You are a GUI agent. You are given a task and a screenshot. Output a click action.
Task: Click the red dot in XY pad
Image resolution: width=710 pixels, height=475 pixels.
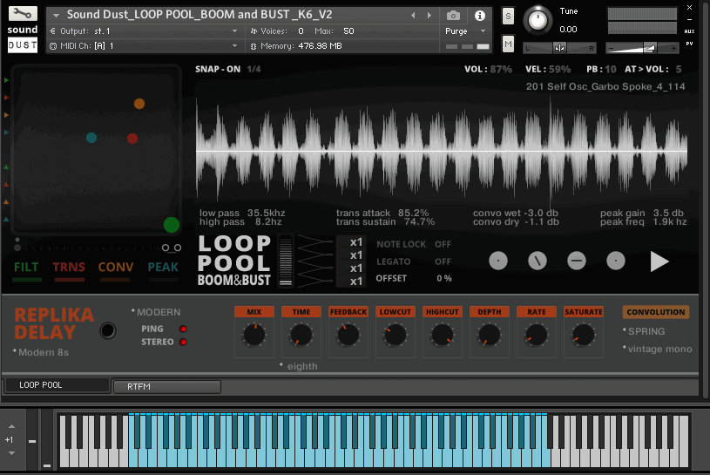[x=132, y=138]
